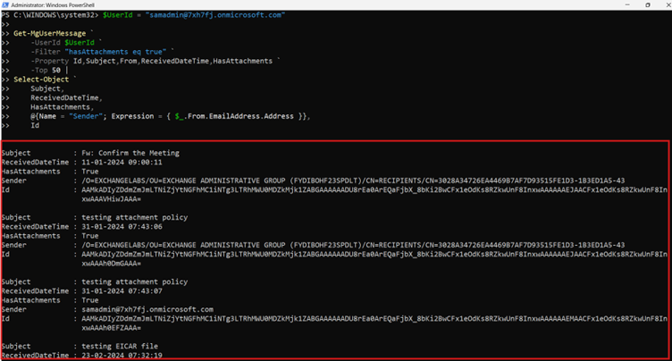Click subject 'testing EICAR file'
Image resolution: width=672 pixels, height=361 pixels.
(120, 347)
